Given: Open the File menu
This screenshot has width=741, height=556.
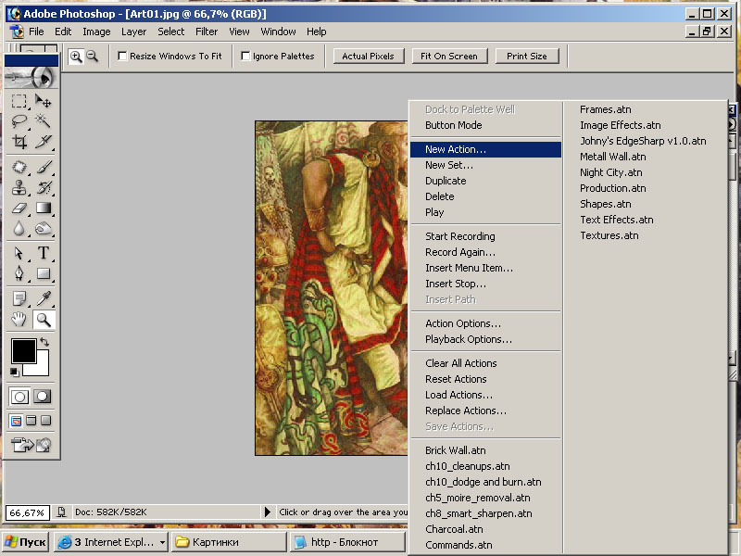Looking at the screenshot, I should coord(36,32).
